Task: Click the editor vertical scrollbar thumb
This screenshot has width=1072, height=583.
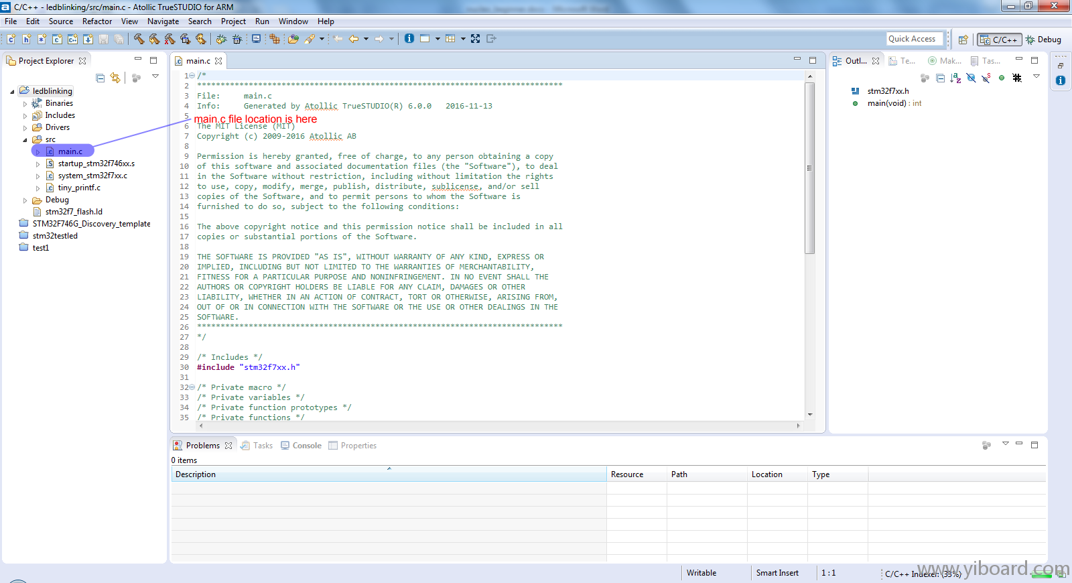Action: [x=809, y=168]
